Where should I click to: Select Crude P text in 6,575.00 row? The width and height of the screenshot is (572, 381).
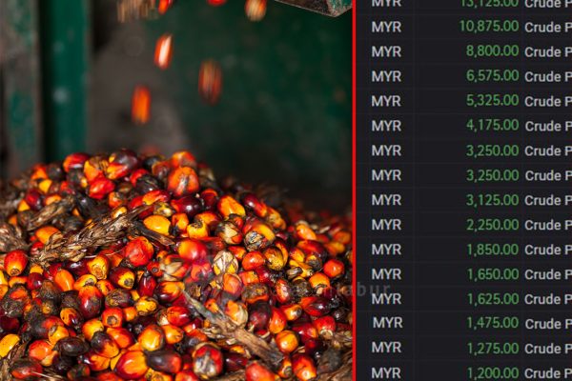(548, 76)
